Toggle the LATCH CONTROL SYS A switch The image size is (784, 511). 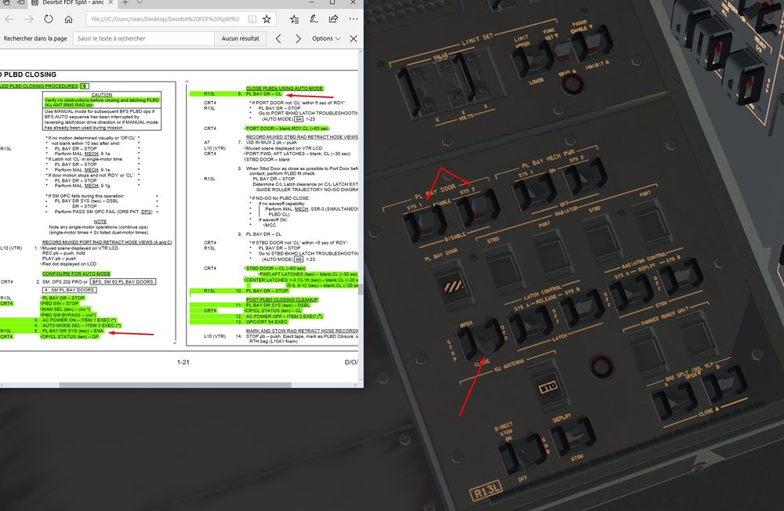pyautogui.click(x=530, y=324)
